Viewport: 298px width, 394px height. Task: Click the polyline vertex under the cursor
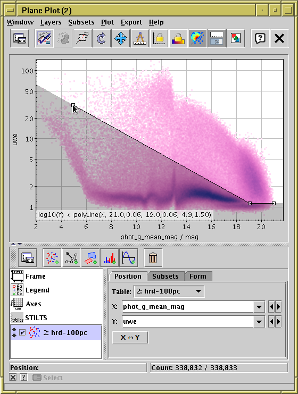point(73,105)
